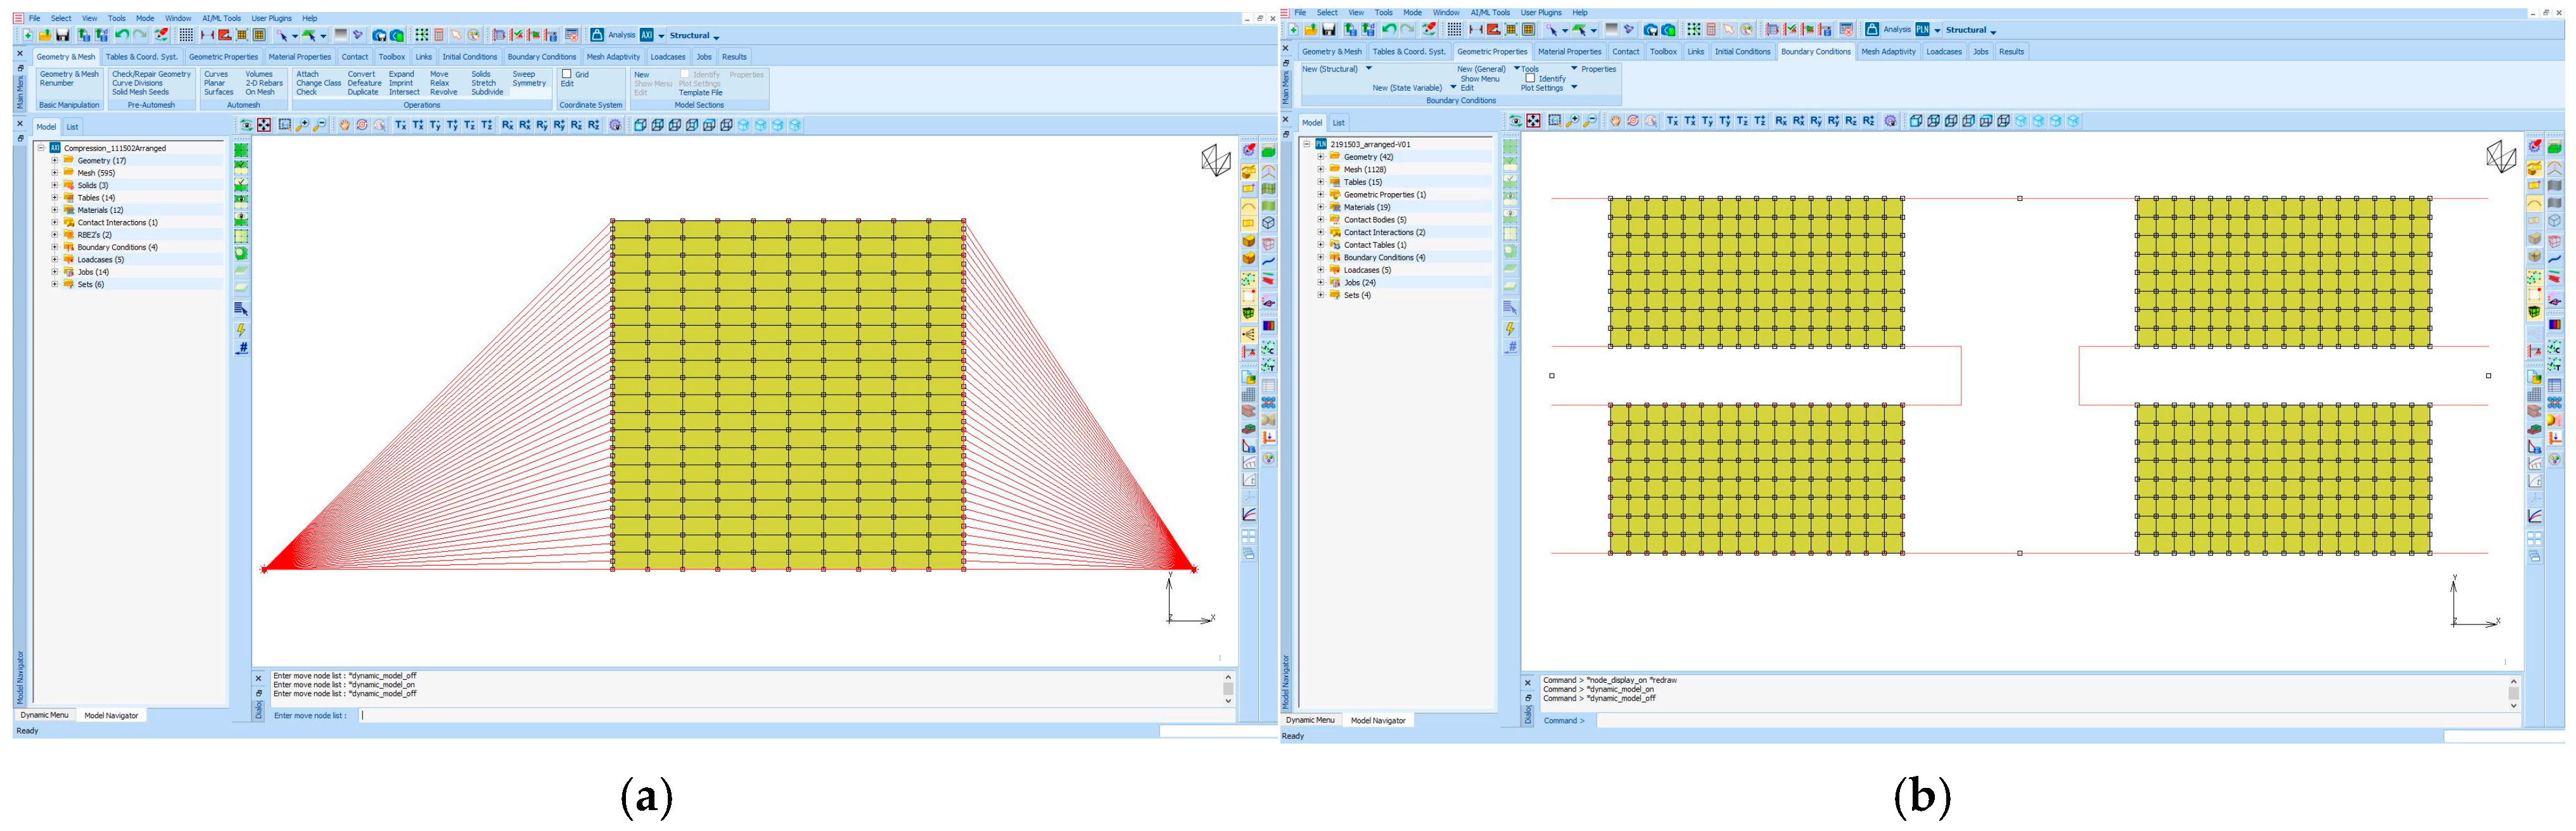Click Check/Repair Geometry under Pre-Automesh
The height and width of the screenshot is (831, 2576).
pos(151,74)
